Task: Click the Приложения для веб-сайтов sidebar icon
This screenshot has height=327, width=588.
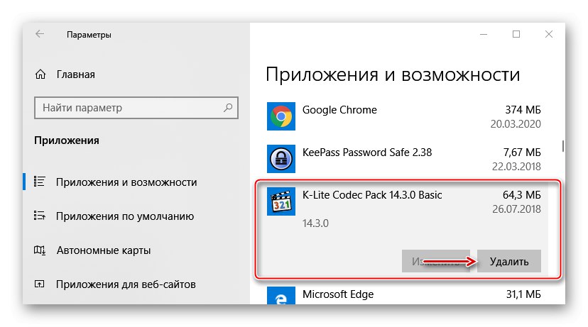Action: tap(40, 284)
